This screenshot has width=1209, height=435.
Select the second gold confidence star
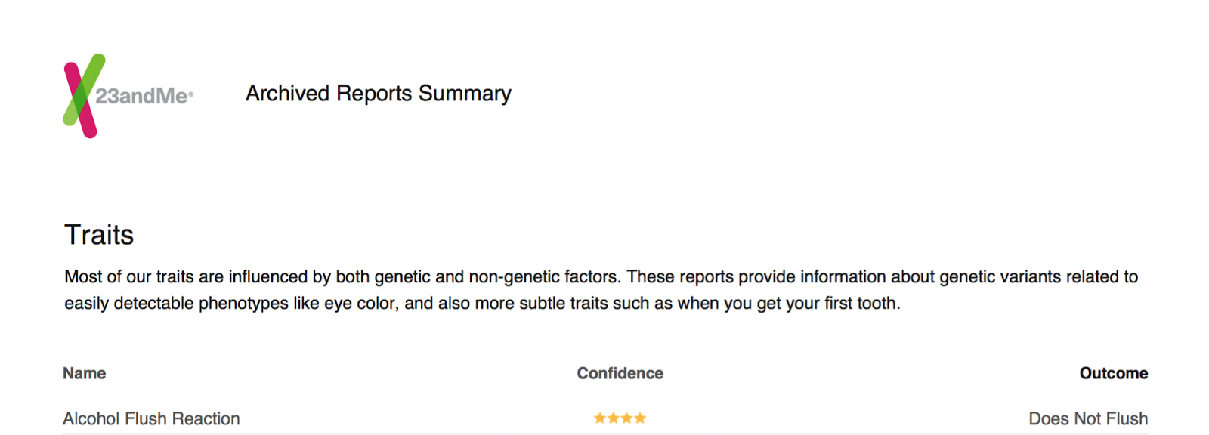pyautogui.click(x=614, y=418)
